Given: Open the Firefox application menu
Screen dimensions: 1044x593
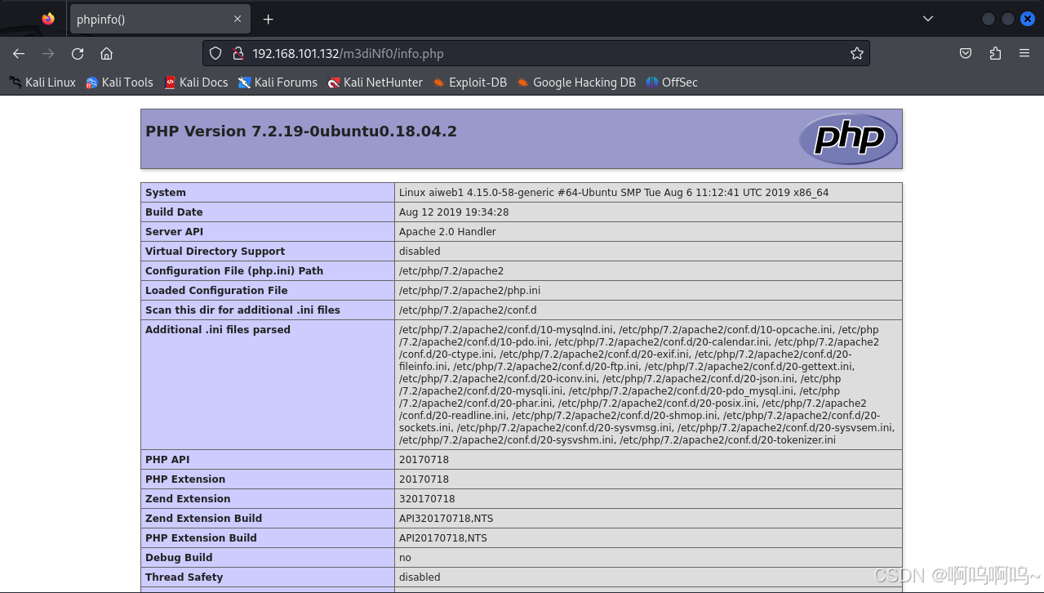Looking at the screenshot, I should click(1024, 53).
